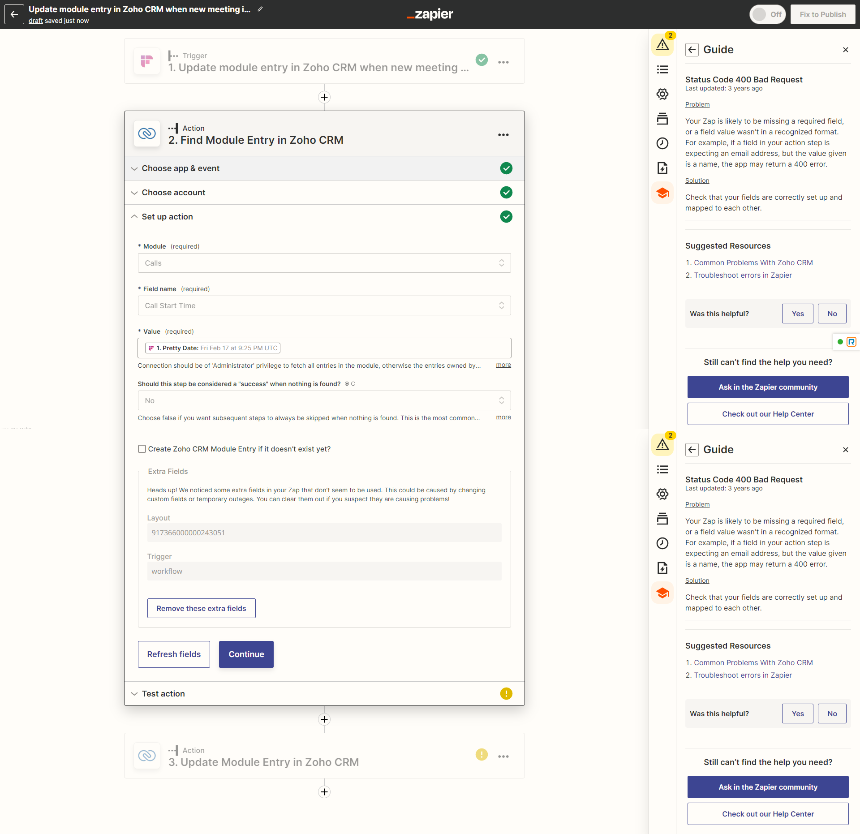
Task: Click lower Ask in the Zapier community
Action: [768, 787]
